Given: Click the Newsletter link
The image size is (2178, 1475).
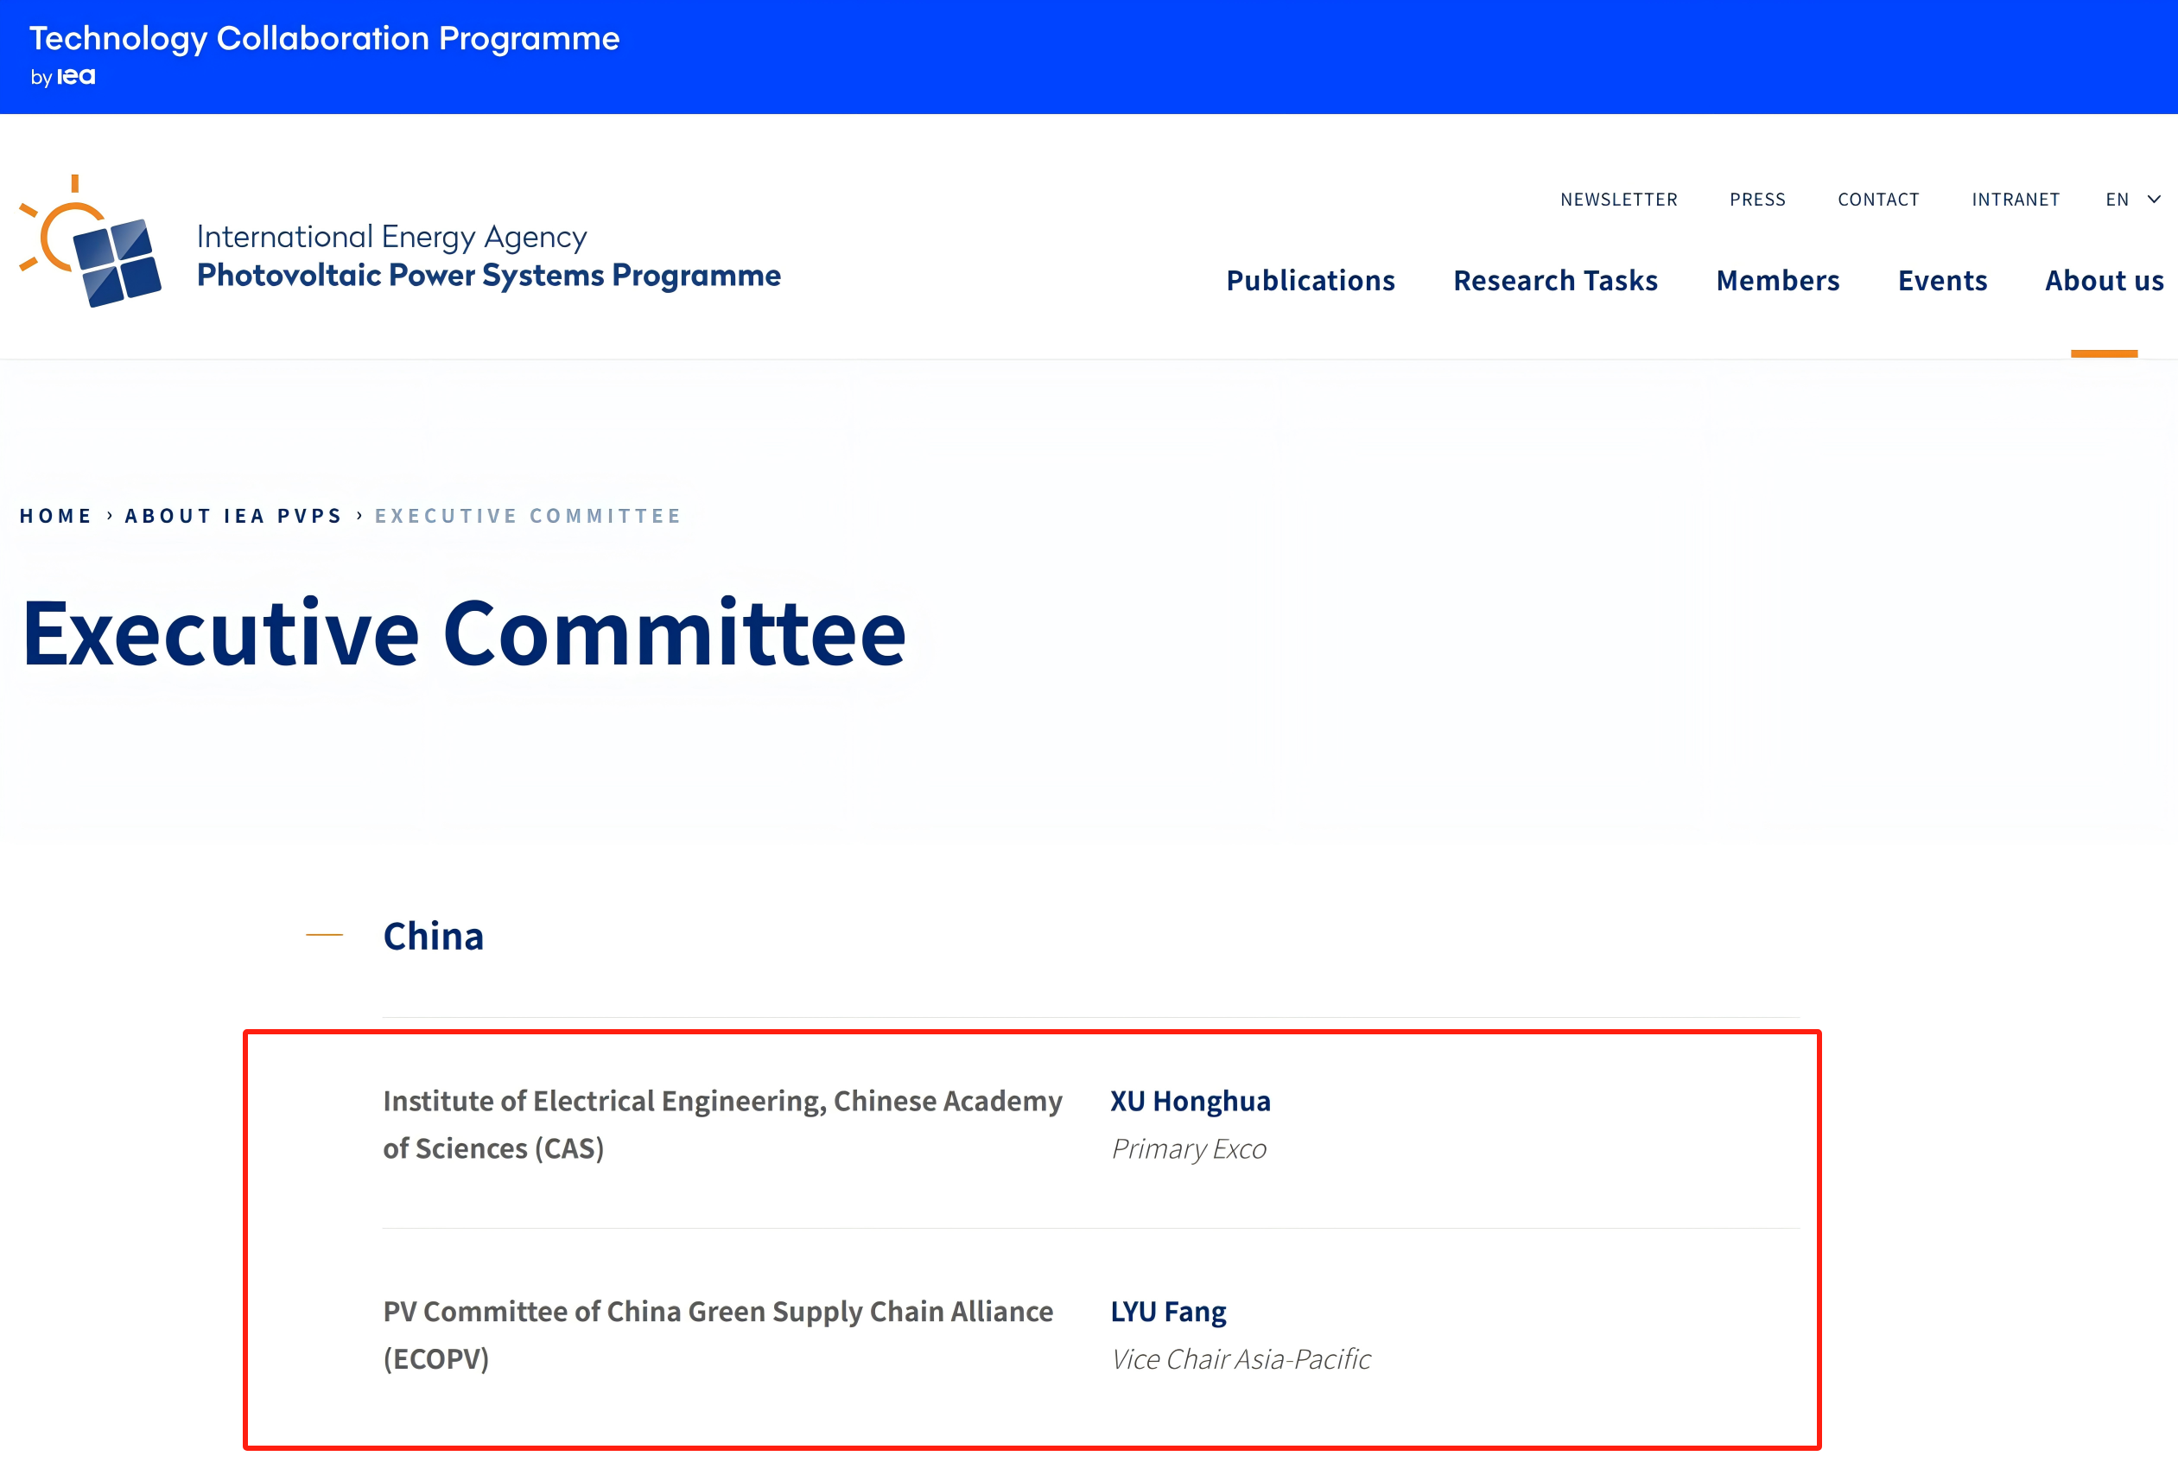Looking at the screenshot, I should click(x=1618, y=200).
